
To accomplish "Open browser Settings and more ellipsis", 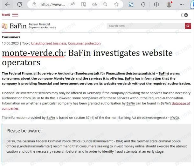I will 182,4.
